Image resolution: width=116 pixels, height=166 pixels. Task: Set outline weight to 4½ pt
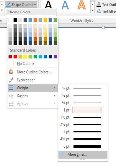83,139
